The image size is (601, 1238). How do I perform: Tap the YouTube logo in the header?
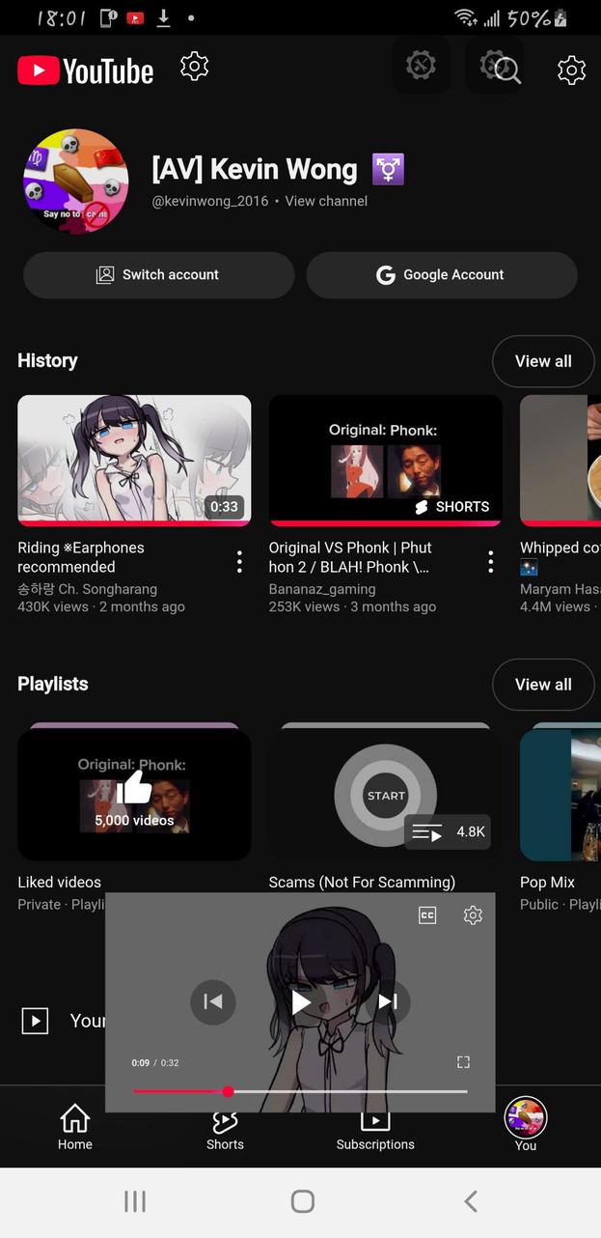pos(85,70)
